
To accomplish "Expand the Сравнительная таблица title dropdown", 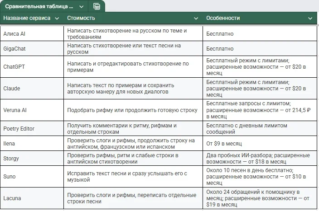I will tap(82, 7).
